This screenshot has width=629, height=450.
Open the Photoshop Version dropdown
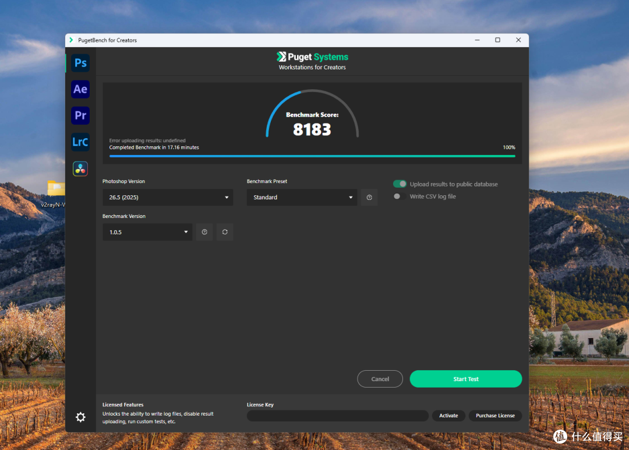point(168,198)
